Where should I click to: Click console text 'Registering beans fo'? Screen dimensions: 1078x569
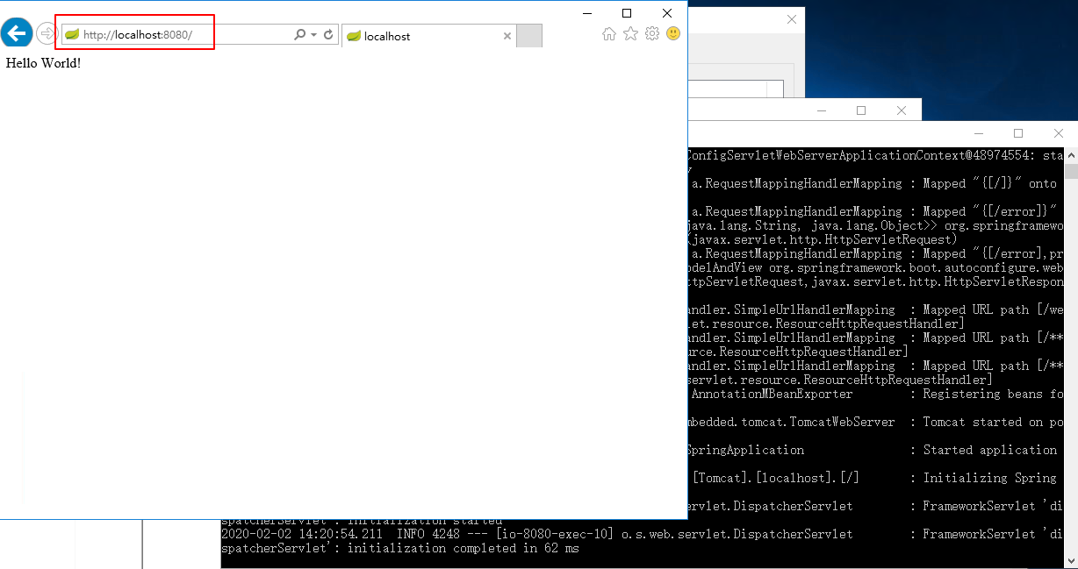pos(994,394)
